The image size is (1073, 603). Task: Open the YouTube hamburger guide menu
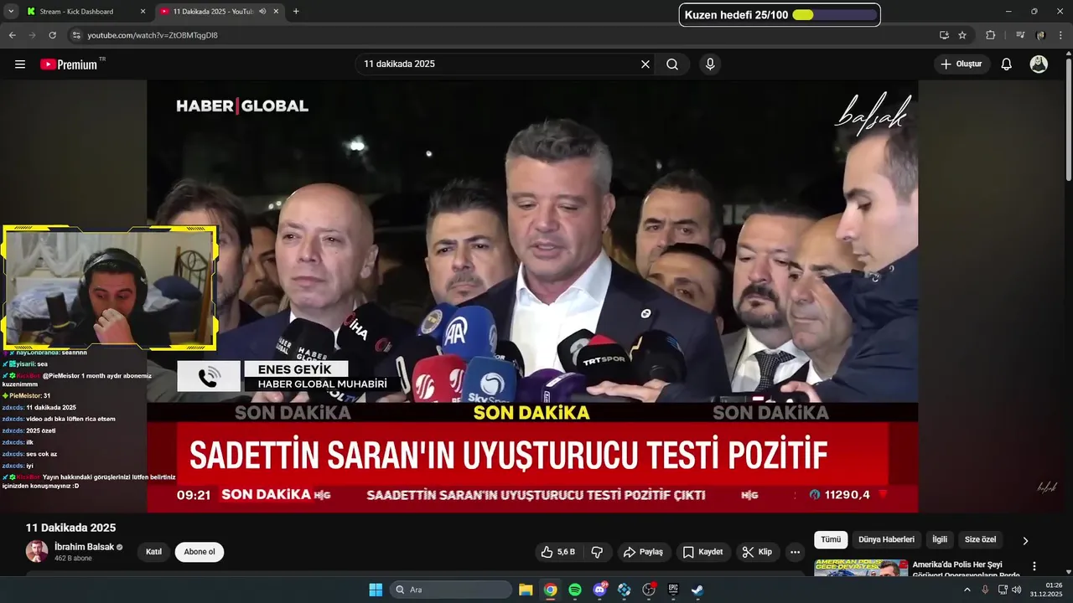(x=20, y=64)
